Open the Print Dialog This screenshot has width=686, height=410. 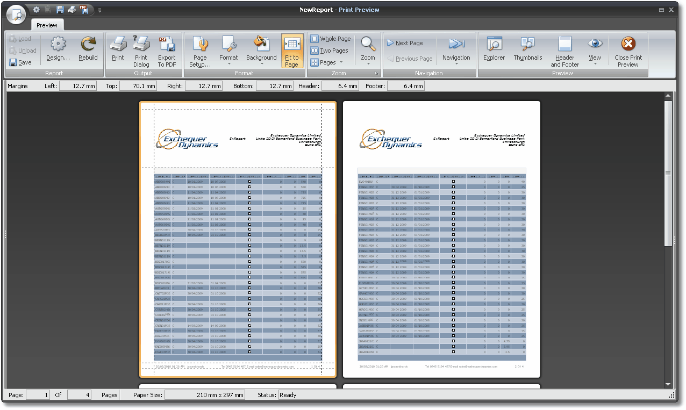click(x=141, y=51)
